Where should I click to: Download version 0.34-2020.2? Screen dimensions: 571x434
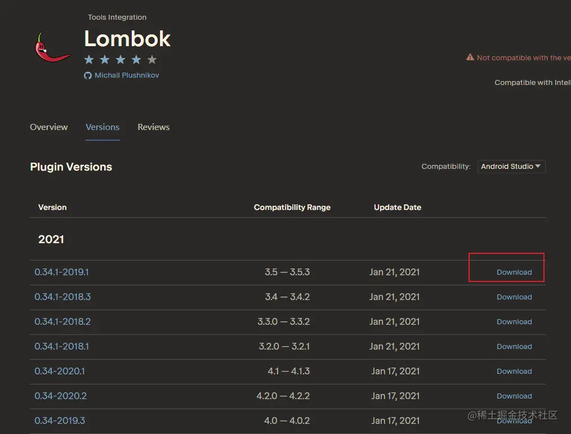point(514,396)
